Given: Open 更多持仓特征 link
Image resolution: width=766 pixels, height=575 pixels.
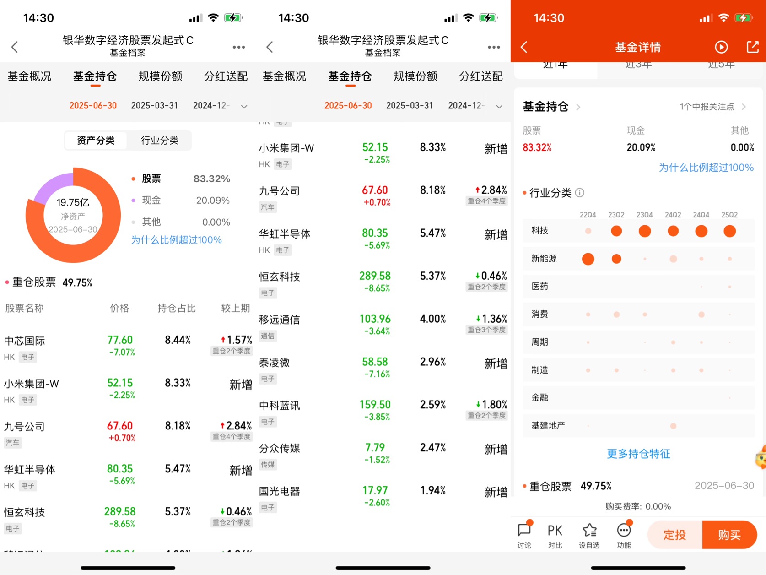Looking at the screenshot, I should tap(638, 454).
